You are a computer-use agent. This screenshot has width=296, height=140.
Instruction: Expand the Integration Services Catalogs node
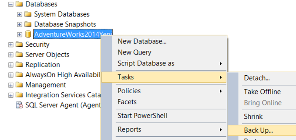click(11, 95)
